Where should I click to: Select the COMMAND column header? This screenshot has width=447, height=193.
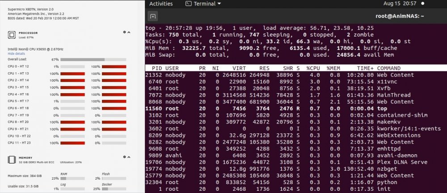389,68
